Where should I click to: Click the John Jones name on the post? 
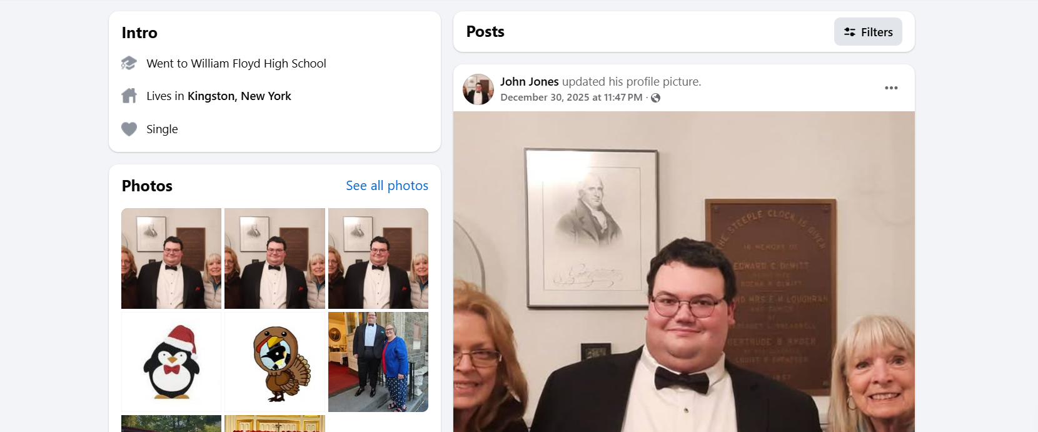point(529,81)
